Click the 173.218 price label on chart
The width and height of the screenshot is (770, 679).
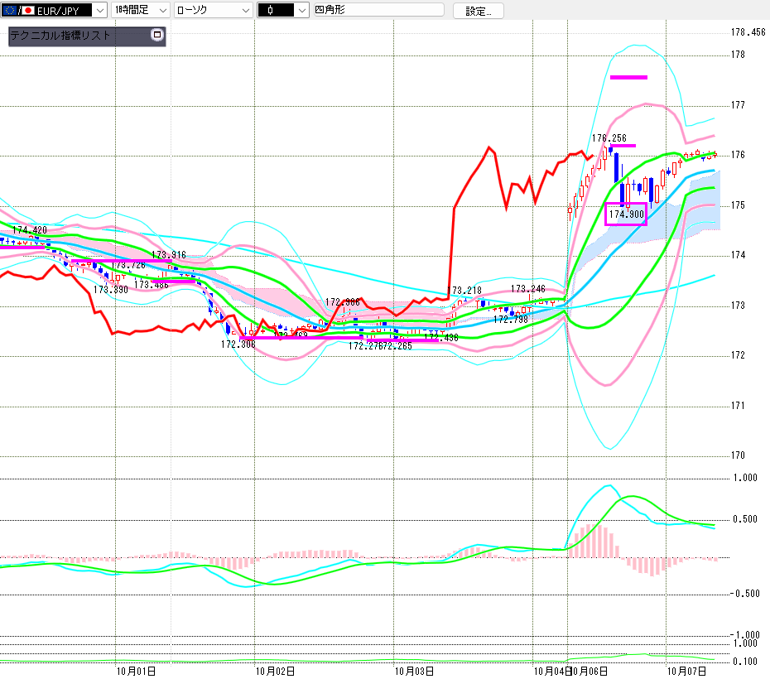pyautogui.click(x=464, y=291)
